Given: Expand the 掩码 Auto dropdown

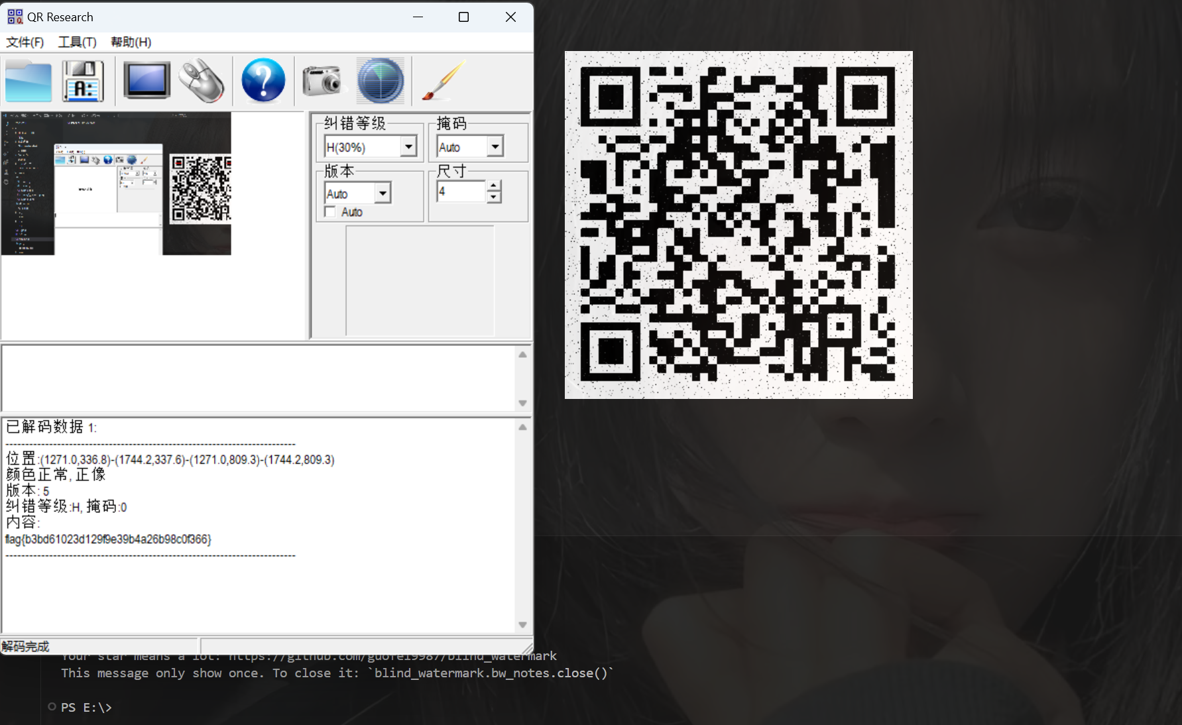Looking at the screenshot, I should click(495, 146).
